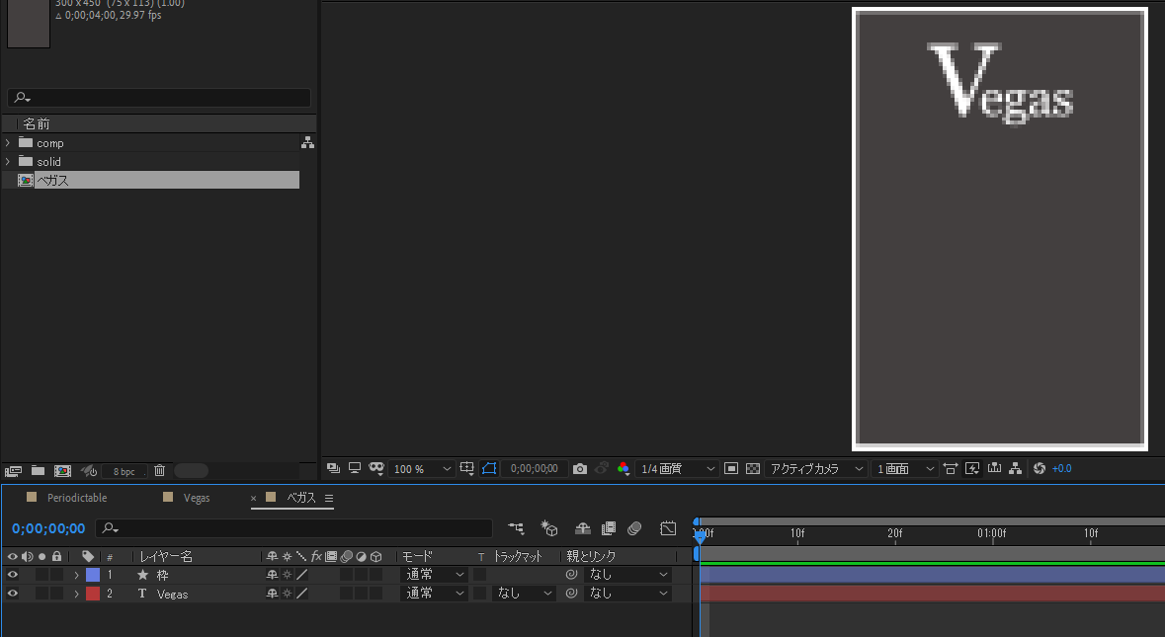This screenshot has width=1165, height=637.
Task: Toggle Preserve Transparency checkbox on Vegas layer
Action: (x=480, y=594)
